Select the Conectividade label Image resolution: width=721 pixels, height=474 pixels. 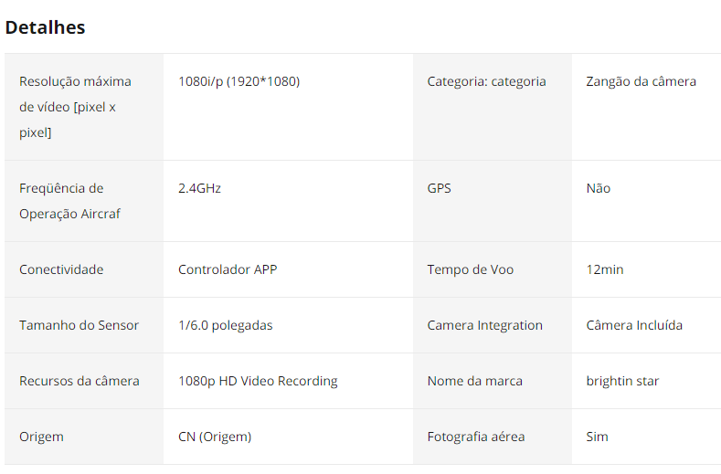coord(61,269)
